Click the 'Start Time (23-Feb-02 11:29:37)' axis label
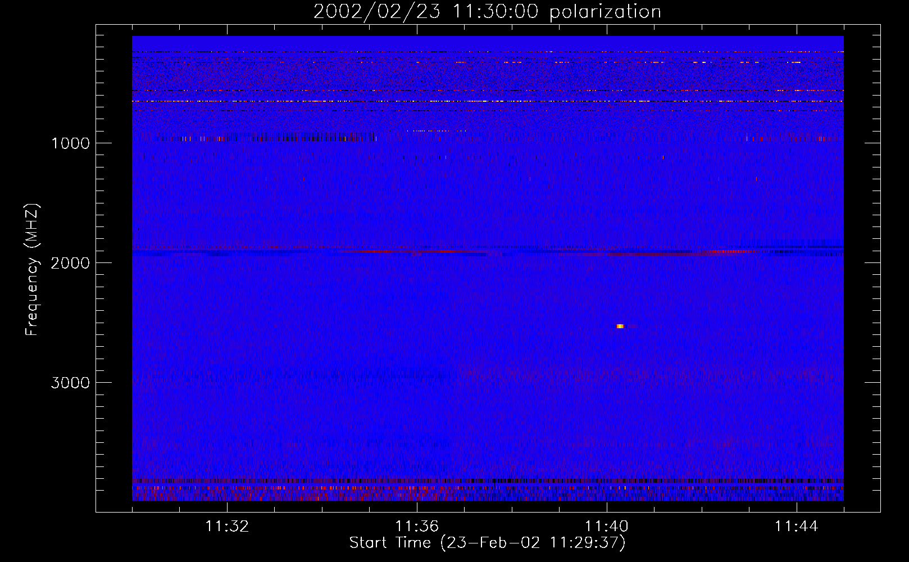This screenshot has height=562, width=909. click(487, 543)
